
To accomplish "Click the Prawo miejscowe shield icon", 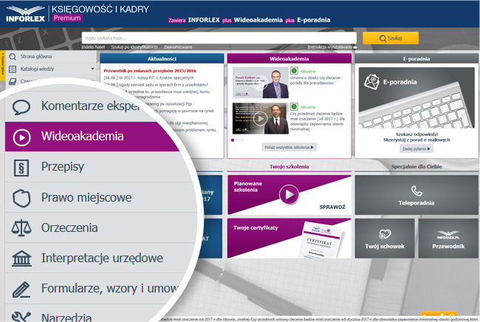I will (21, 198).
